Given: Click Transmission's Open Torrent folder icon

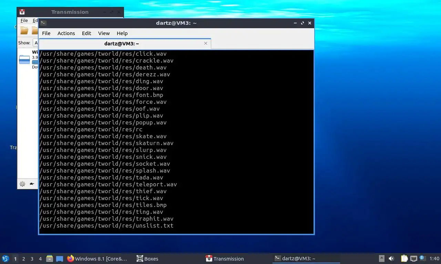Looking at the screenshot, I should (x=24, y=31).
